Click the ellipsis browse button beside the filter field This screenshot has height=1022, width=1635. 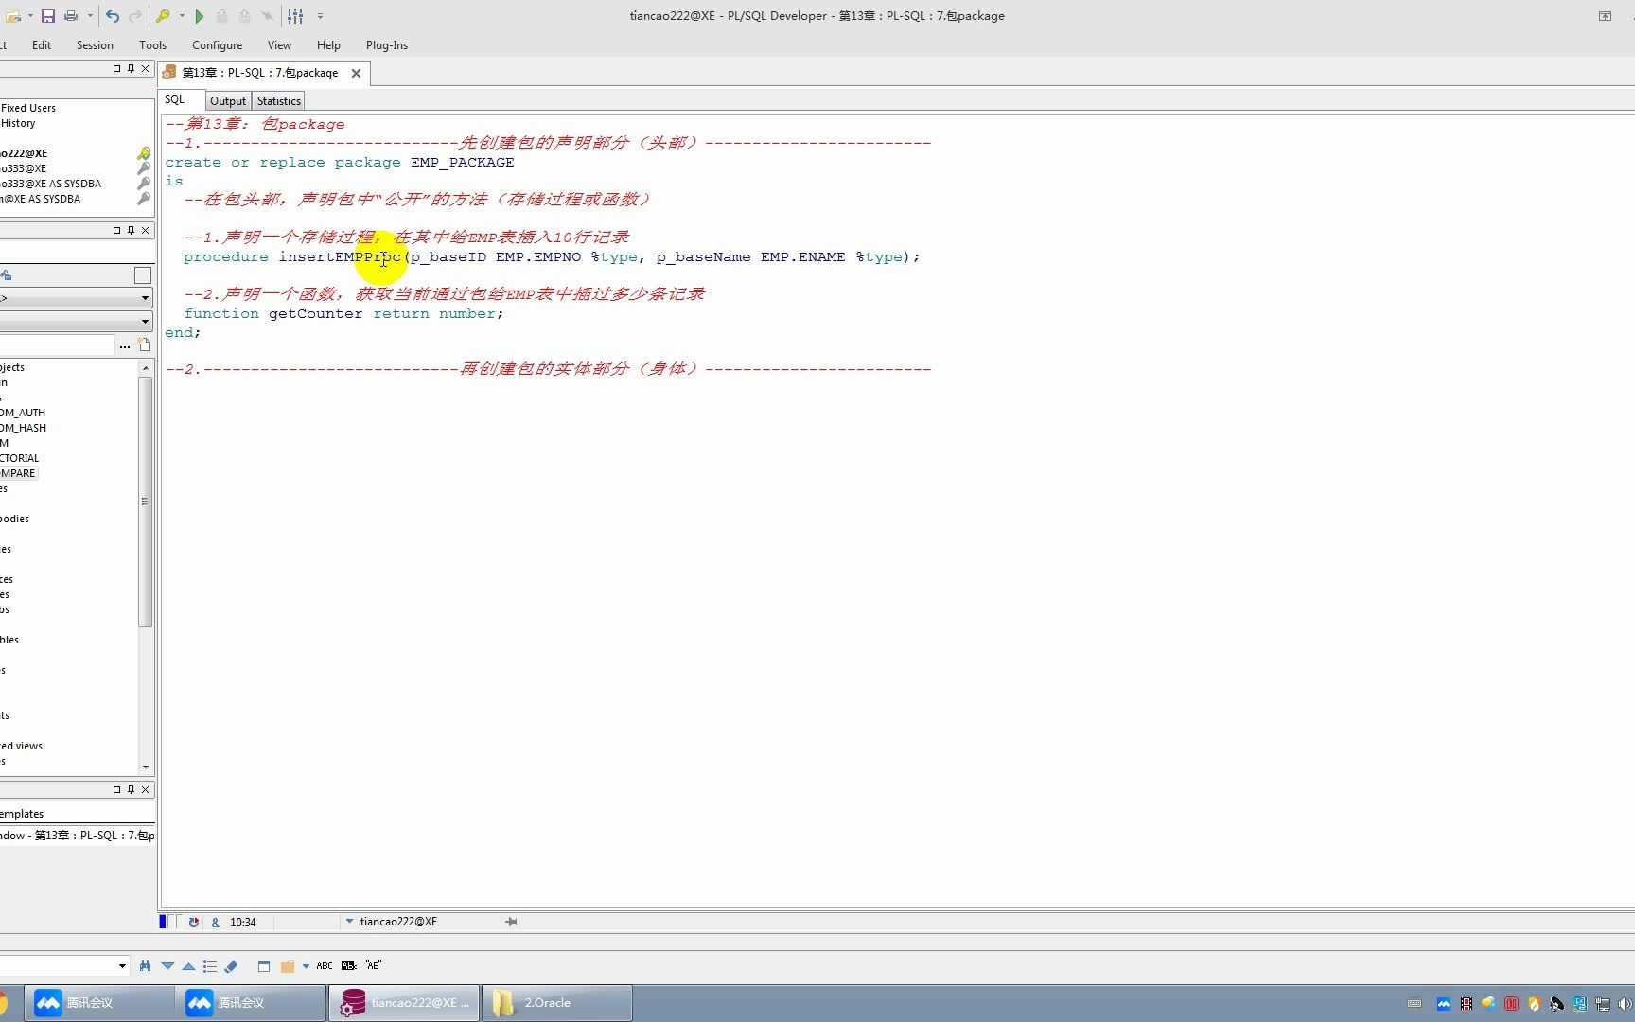point(125,345)
